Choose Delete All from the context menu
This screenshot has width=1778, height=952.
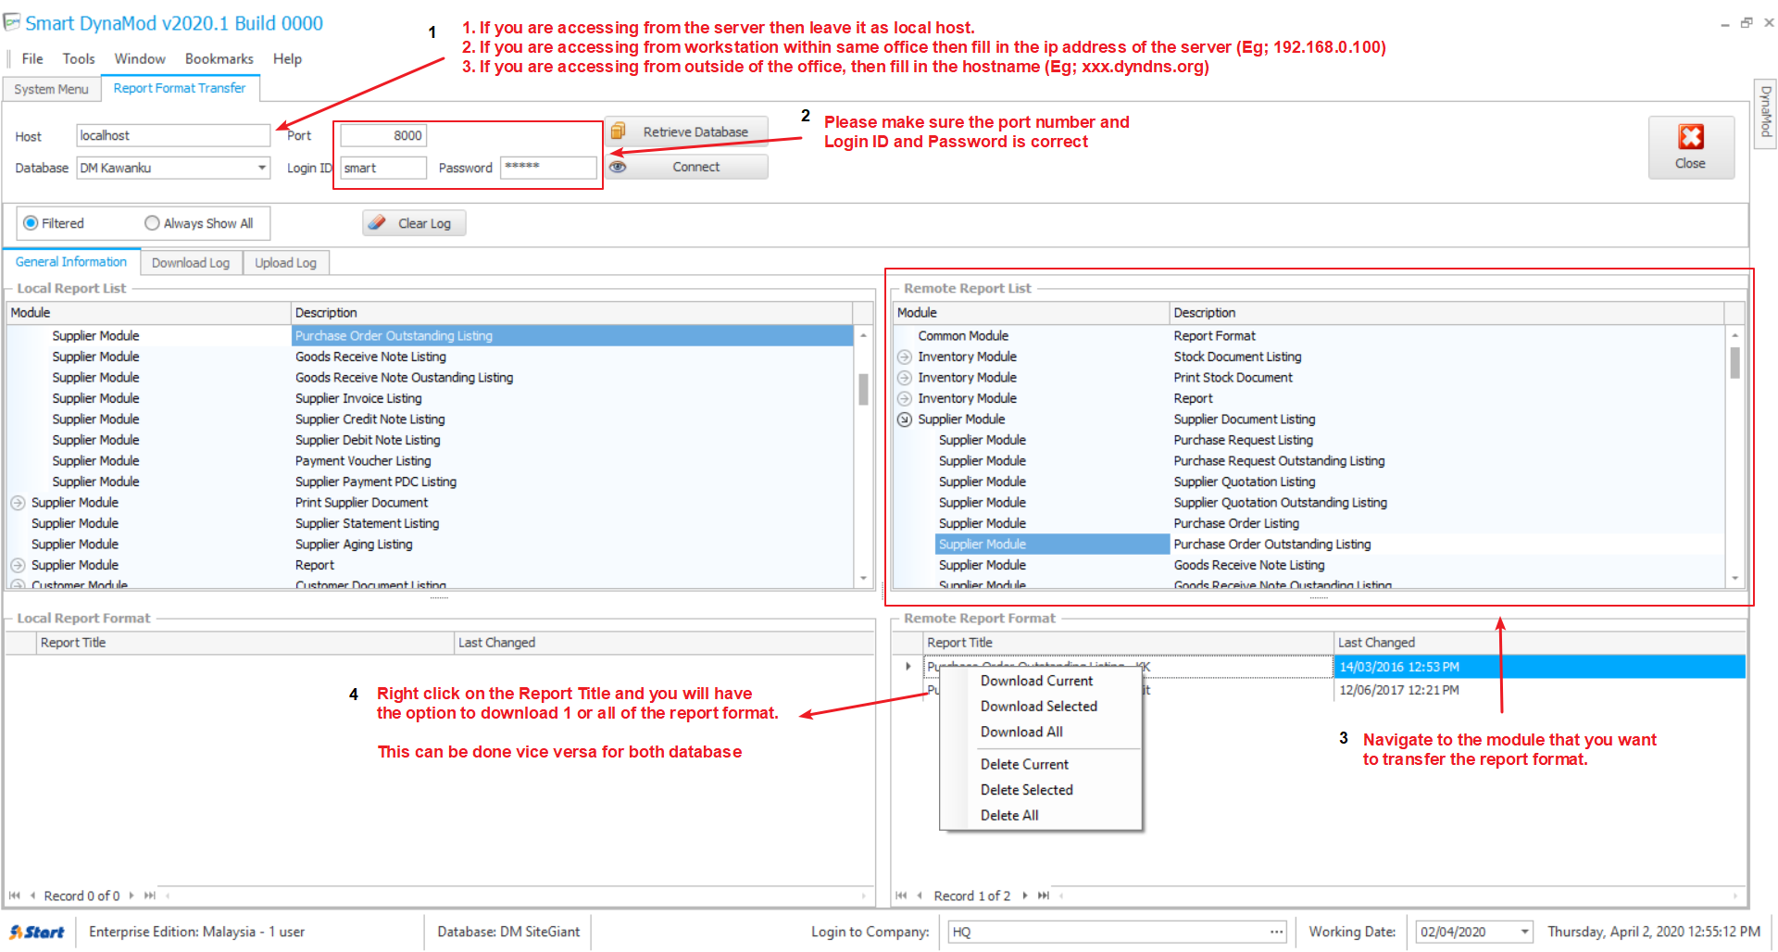pyautogui.click(x=1009, y=815)
